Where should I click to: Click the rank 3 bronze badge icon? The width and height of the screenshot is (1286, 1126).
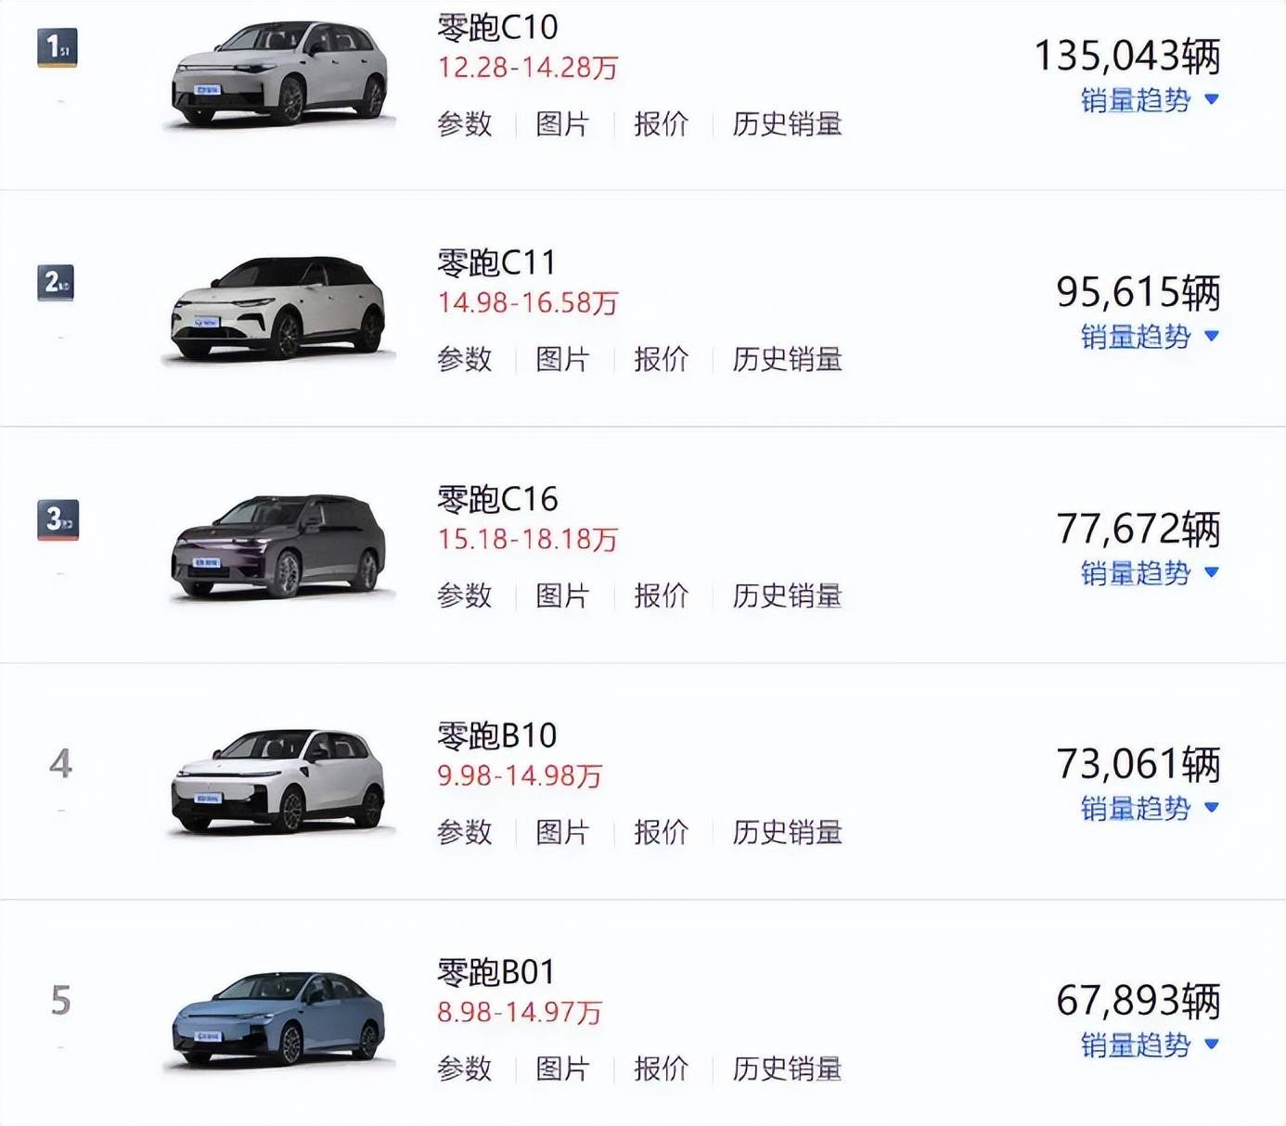pyautogui.click(x=58, y=519)
